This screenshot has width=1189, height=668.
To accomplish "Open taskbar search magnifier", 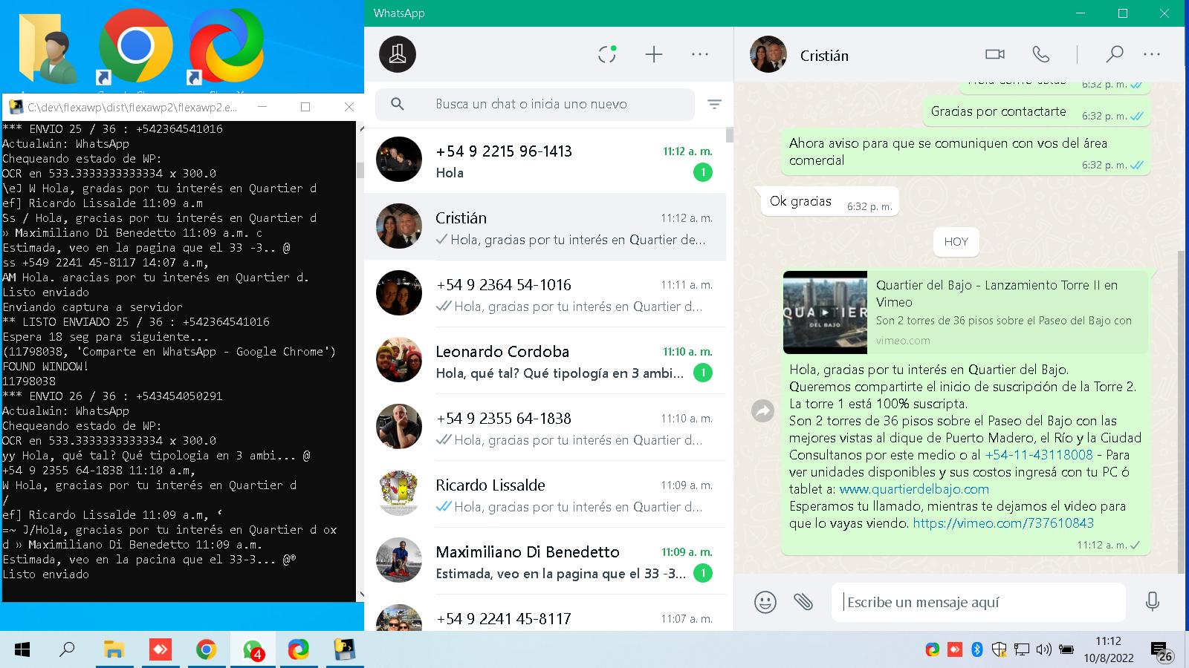I will pyautogui.click(x=67, y=650).
